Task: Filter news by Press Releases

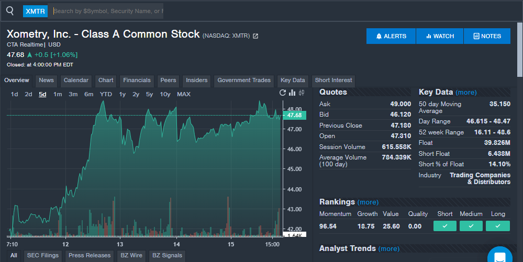Action: 90,256
